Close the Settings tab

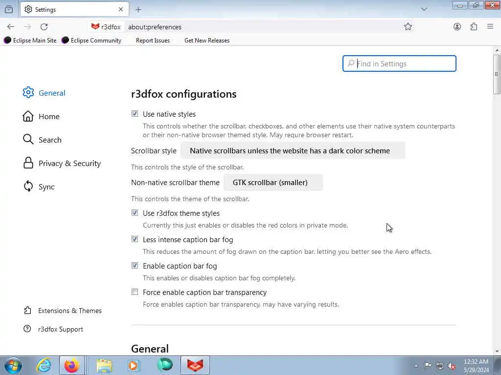[121, 10]
